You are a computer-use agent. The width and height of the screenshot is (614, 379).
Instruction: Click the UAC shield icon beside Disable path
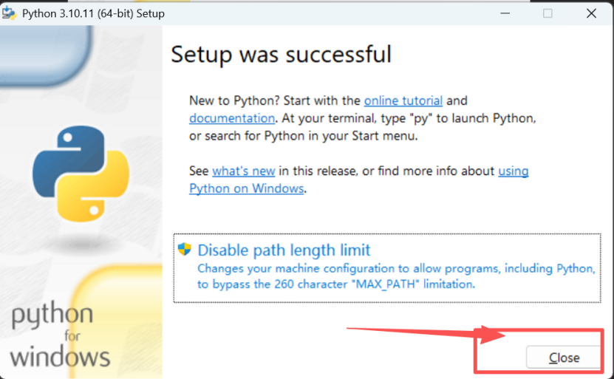click(x=184, y=250)
